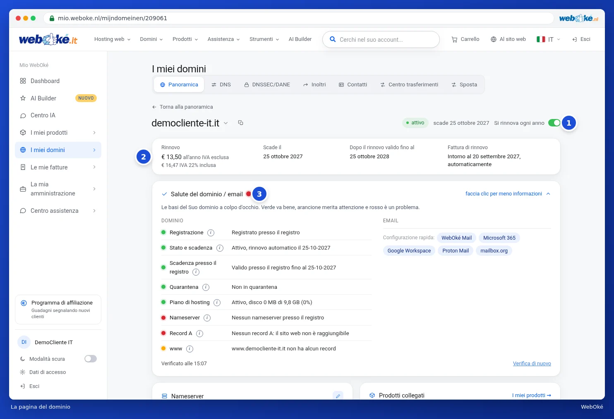Click the browser address bar padlock icon
614x419 pixels.
click(52, 18)
